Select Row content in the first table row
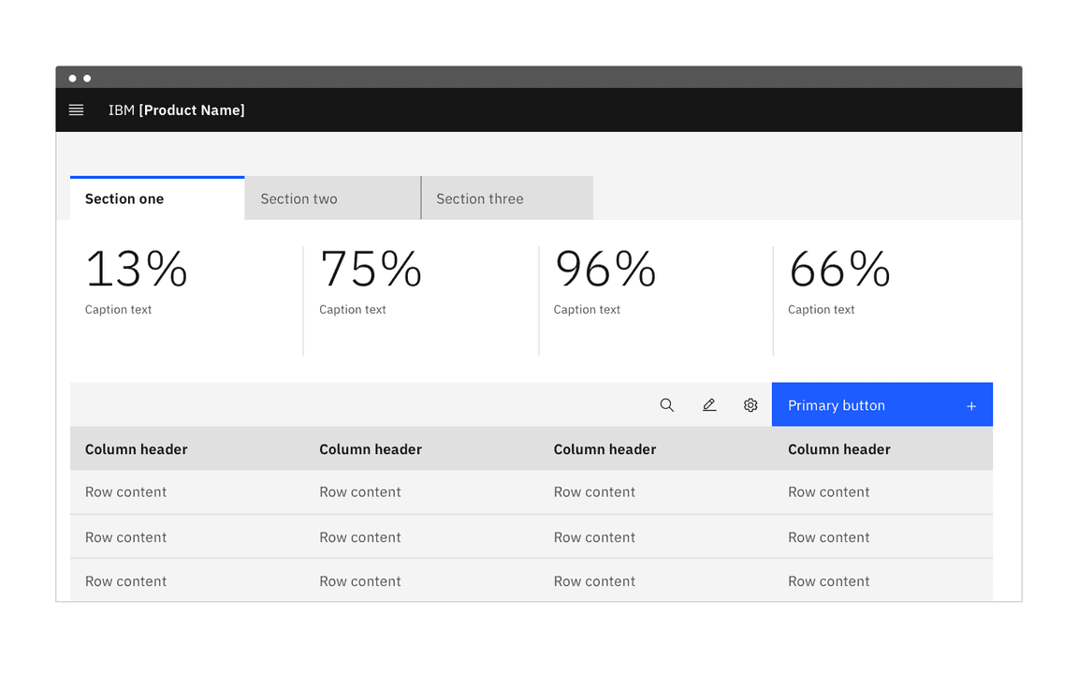Image resolution: width=1078 pixels, height=674 pixels. coord(125,491)
